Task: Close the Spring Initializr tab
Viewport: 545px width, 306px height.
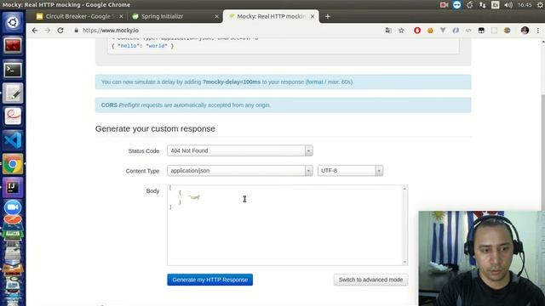Action: click(x=216, y=16)
